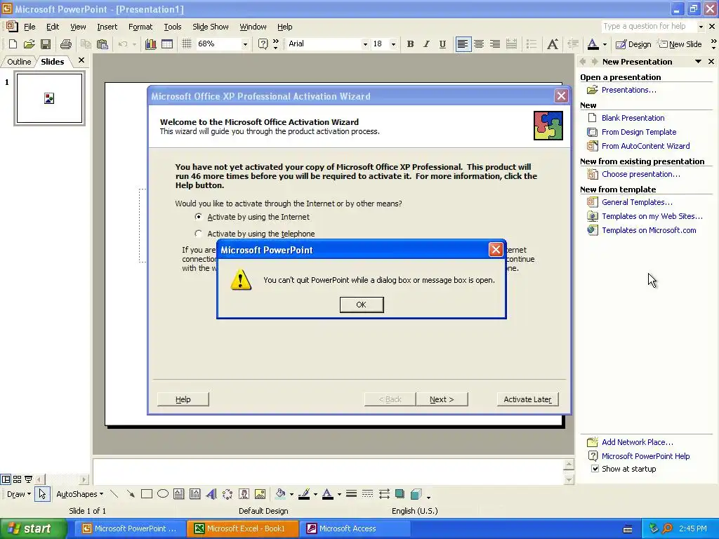Open the Draw menu dropdown
This screenshot has height=539, width=719.
[19, 494]
